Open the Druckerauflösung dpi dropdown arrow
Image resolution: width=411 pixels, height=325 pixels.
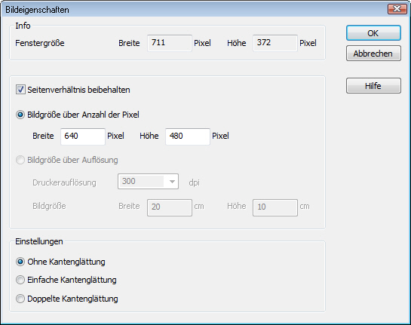pyautogui.click(x=172, y=182)
